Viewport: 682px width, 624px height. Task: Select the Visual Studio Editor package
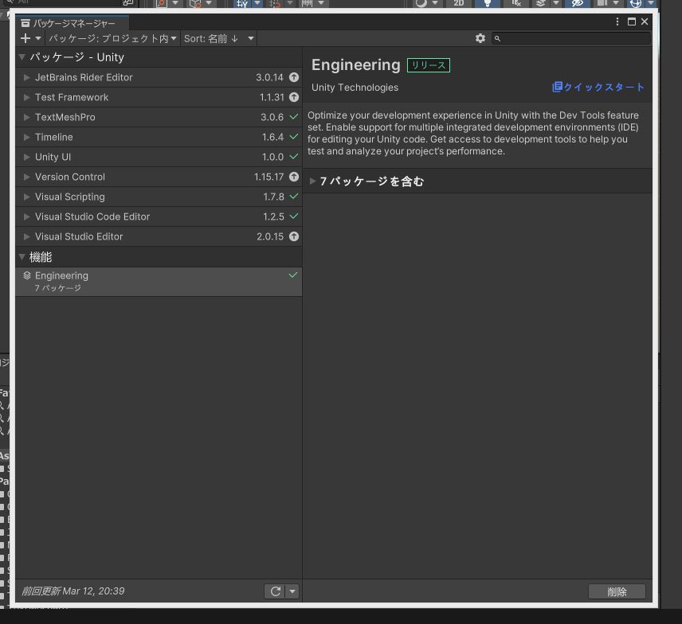point(159,236)
